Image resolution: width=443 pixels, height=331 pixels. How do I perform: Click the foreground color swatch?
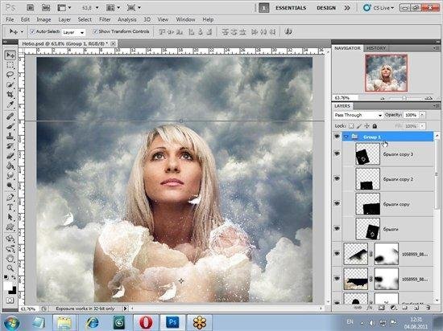pos(7,286)
